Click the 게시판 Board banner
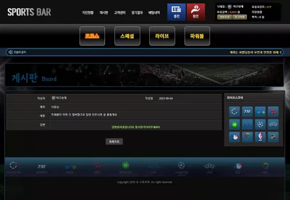 [x=144, y=75]
